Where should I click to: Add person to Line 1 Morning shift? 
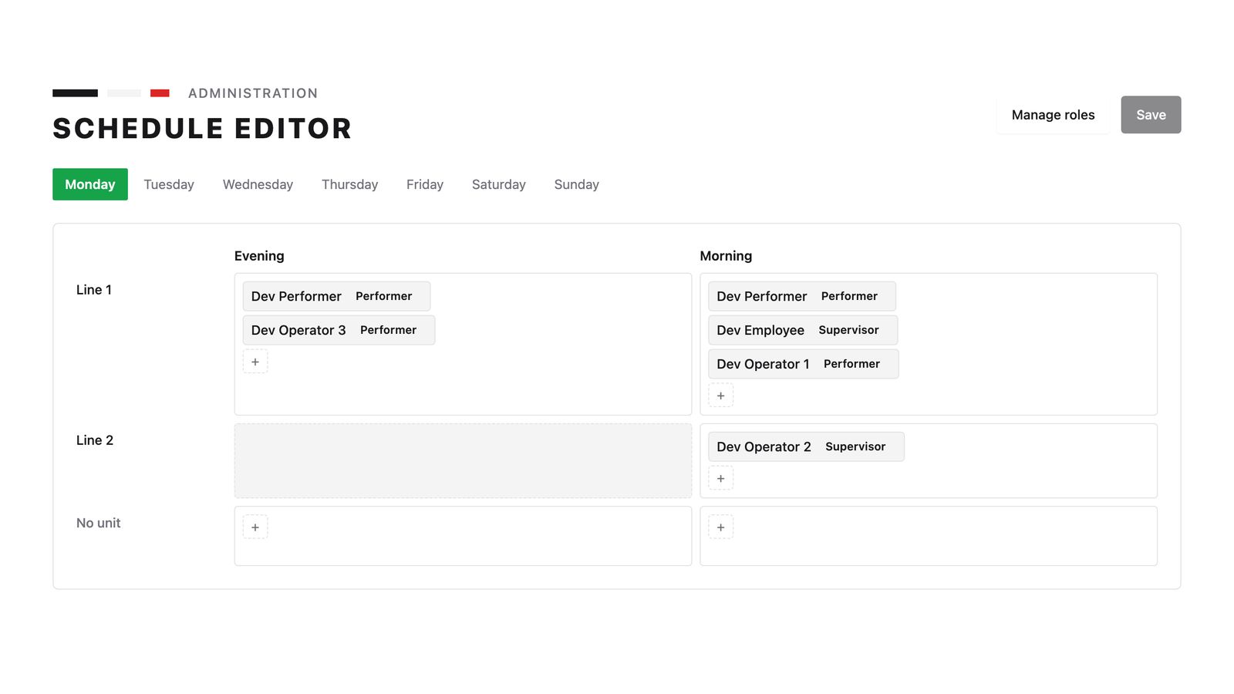pos(720,396)
